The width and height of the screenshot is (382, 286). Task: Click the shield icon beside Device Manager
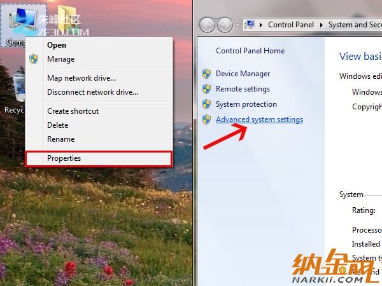coord(206,74)
